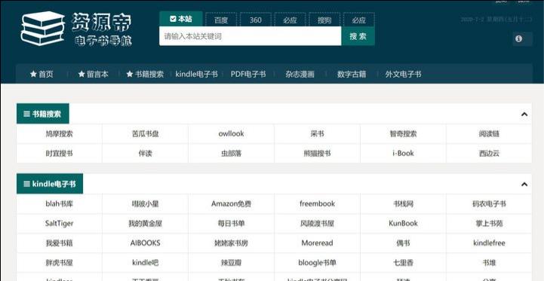Open 外文电子书 in navigation bar
544x281 pixels.
click(x=403, y=74)
